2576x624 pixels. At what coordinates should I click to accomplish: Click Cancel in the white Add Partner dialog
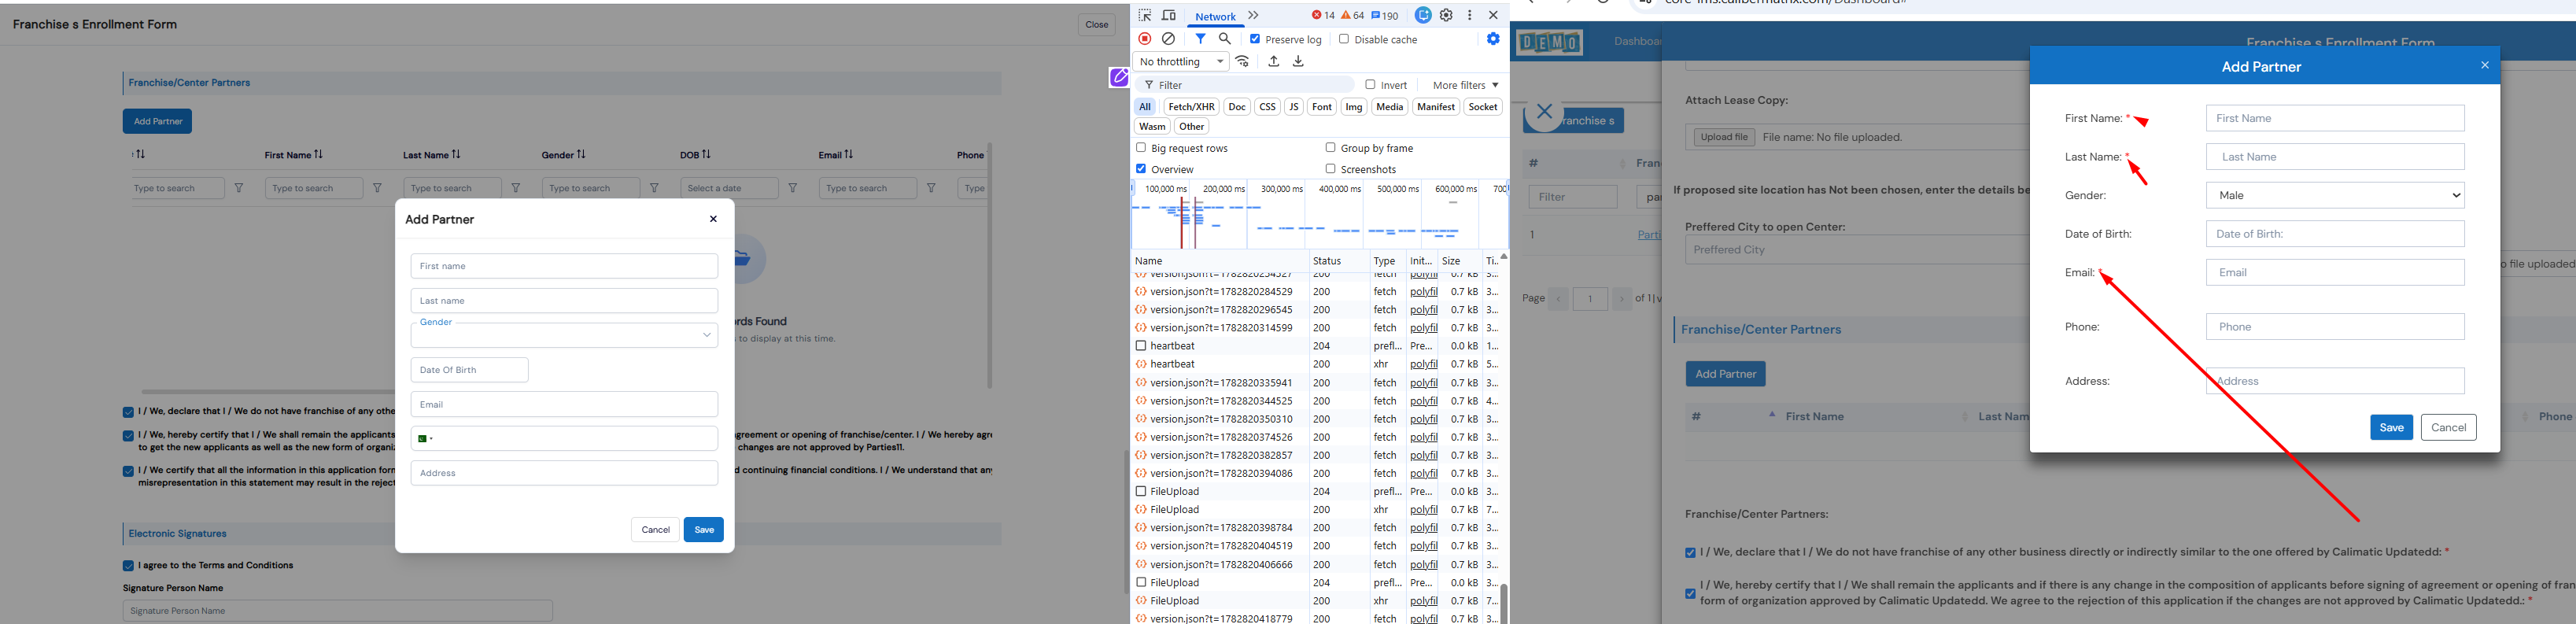(655, 530)
